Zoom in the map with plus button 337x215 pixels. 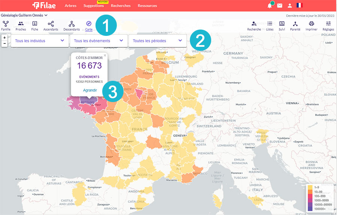[x=4, y=38]
